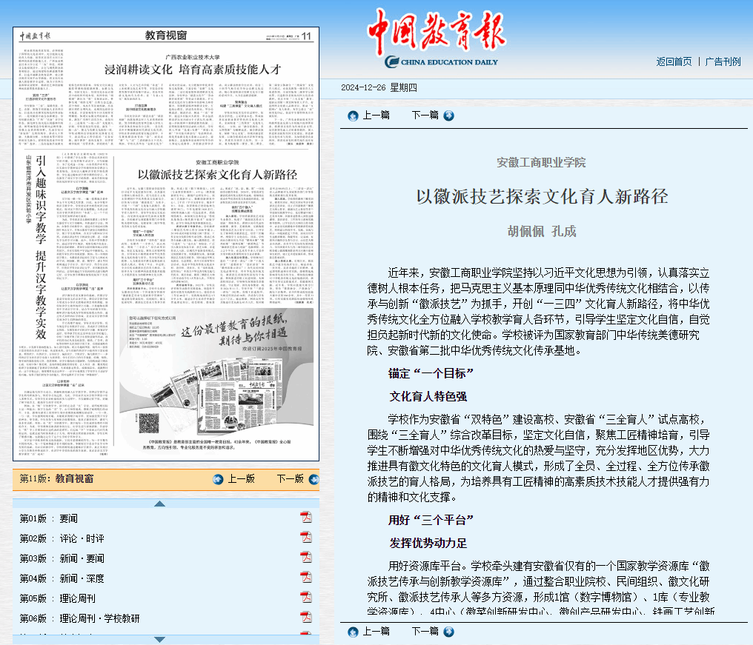Go to previous page 上一版
753x645 pixels.
241,478
